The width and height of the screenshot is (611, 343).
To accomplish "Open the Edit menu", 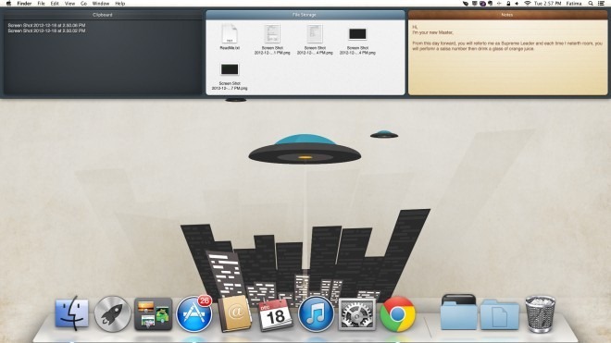I will coord(55,4).
